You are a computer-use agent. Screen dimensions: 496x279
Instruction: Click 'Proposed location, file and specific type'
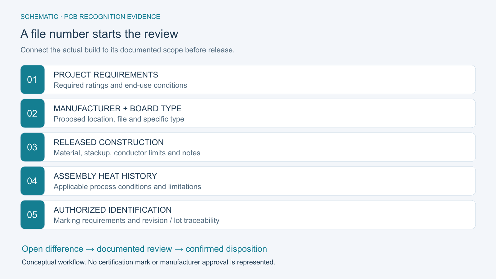click(x=119, y=119)
